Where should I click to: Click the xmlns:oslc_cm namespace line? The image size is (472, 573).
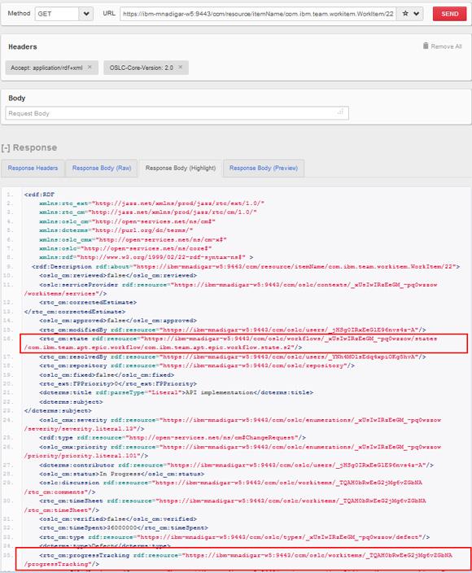(x=127, y=221)
